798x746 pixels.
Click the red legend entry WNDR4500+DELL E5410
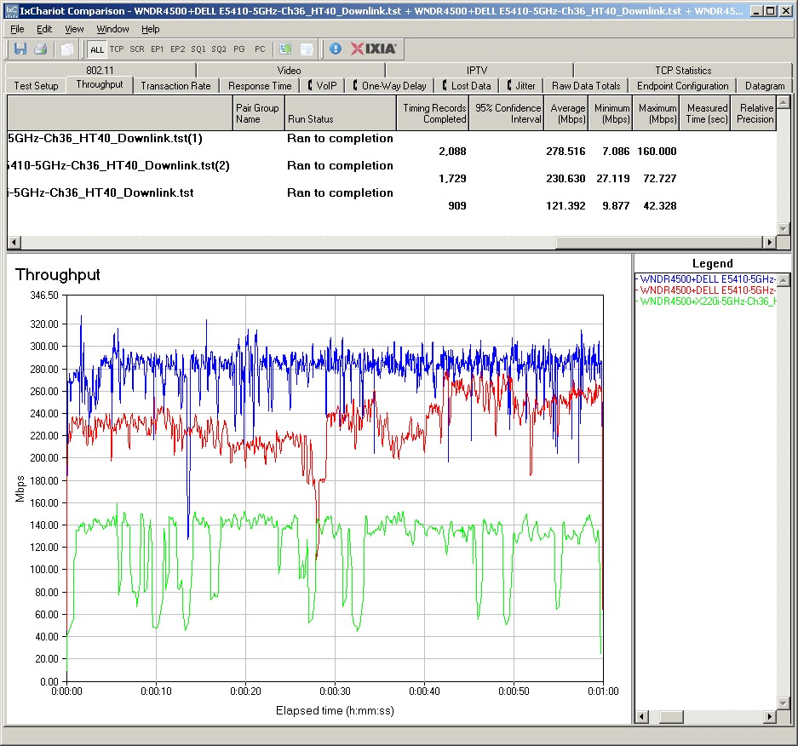706,290
